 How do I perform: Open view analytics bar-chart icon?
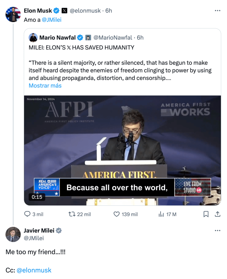click(161, 214)
